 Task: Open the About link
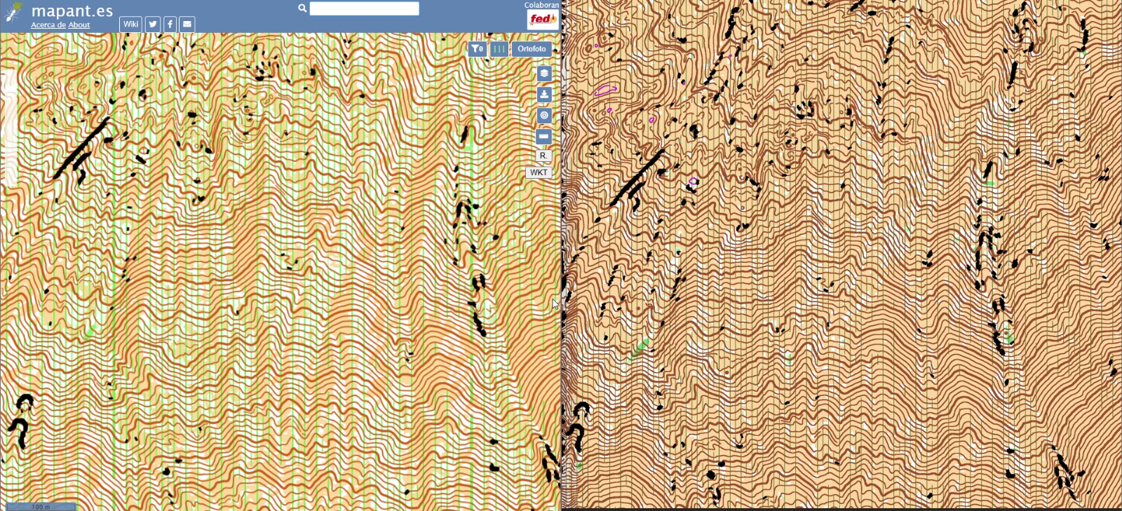point(79,25)
